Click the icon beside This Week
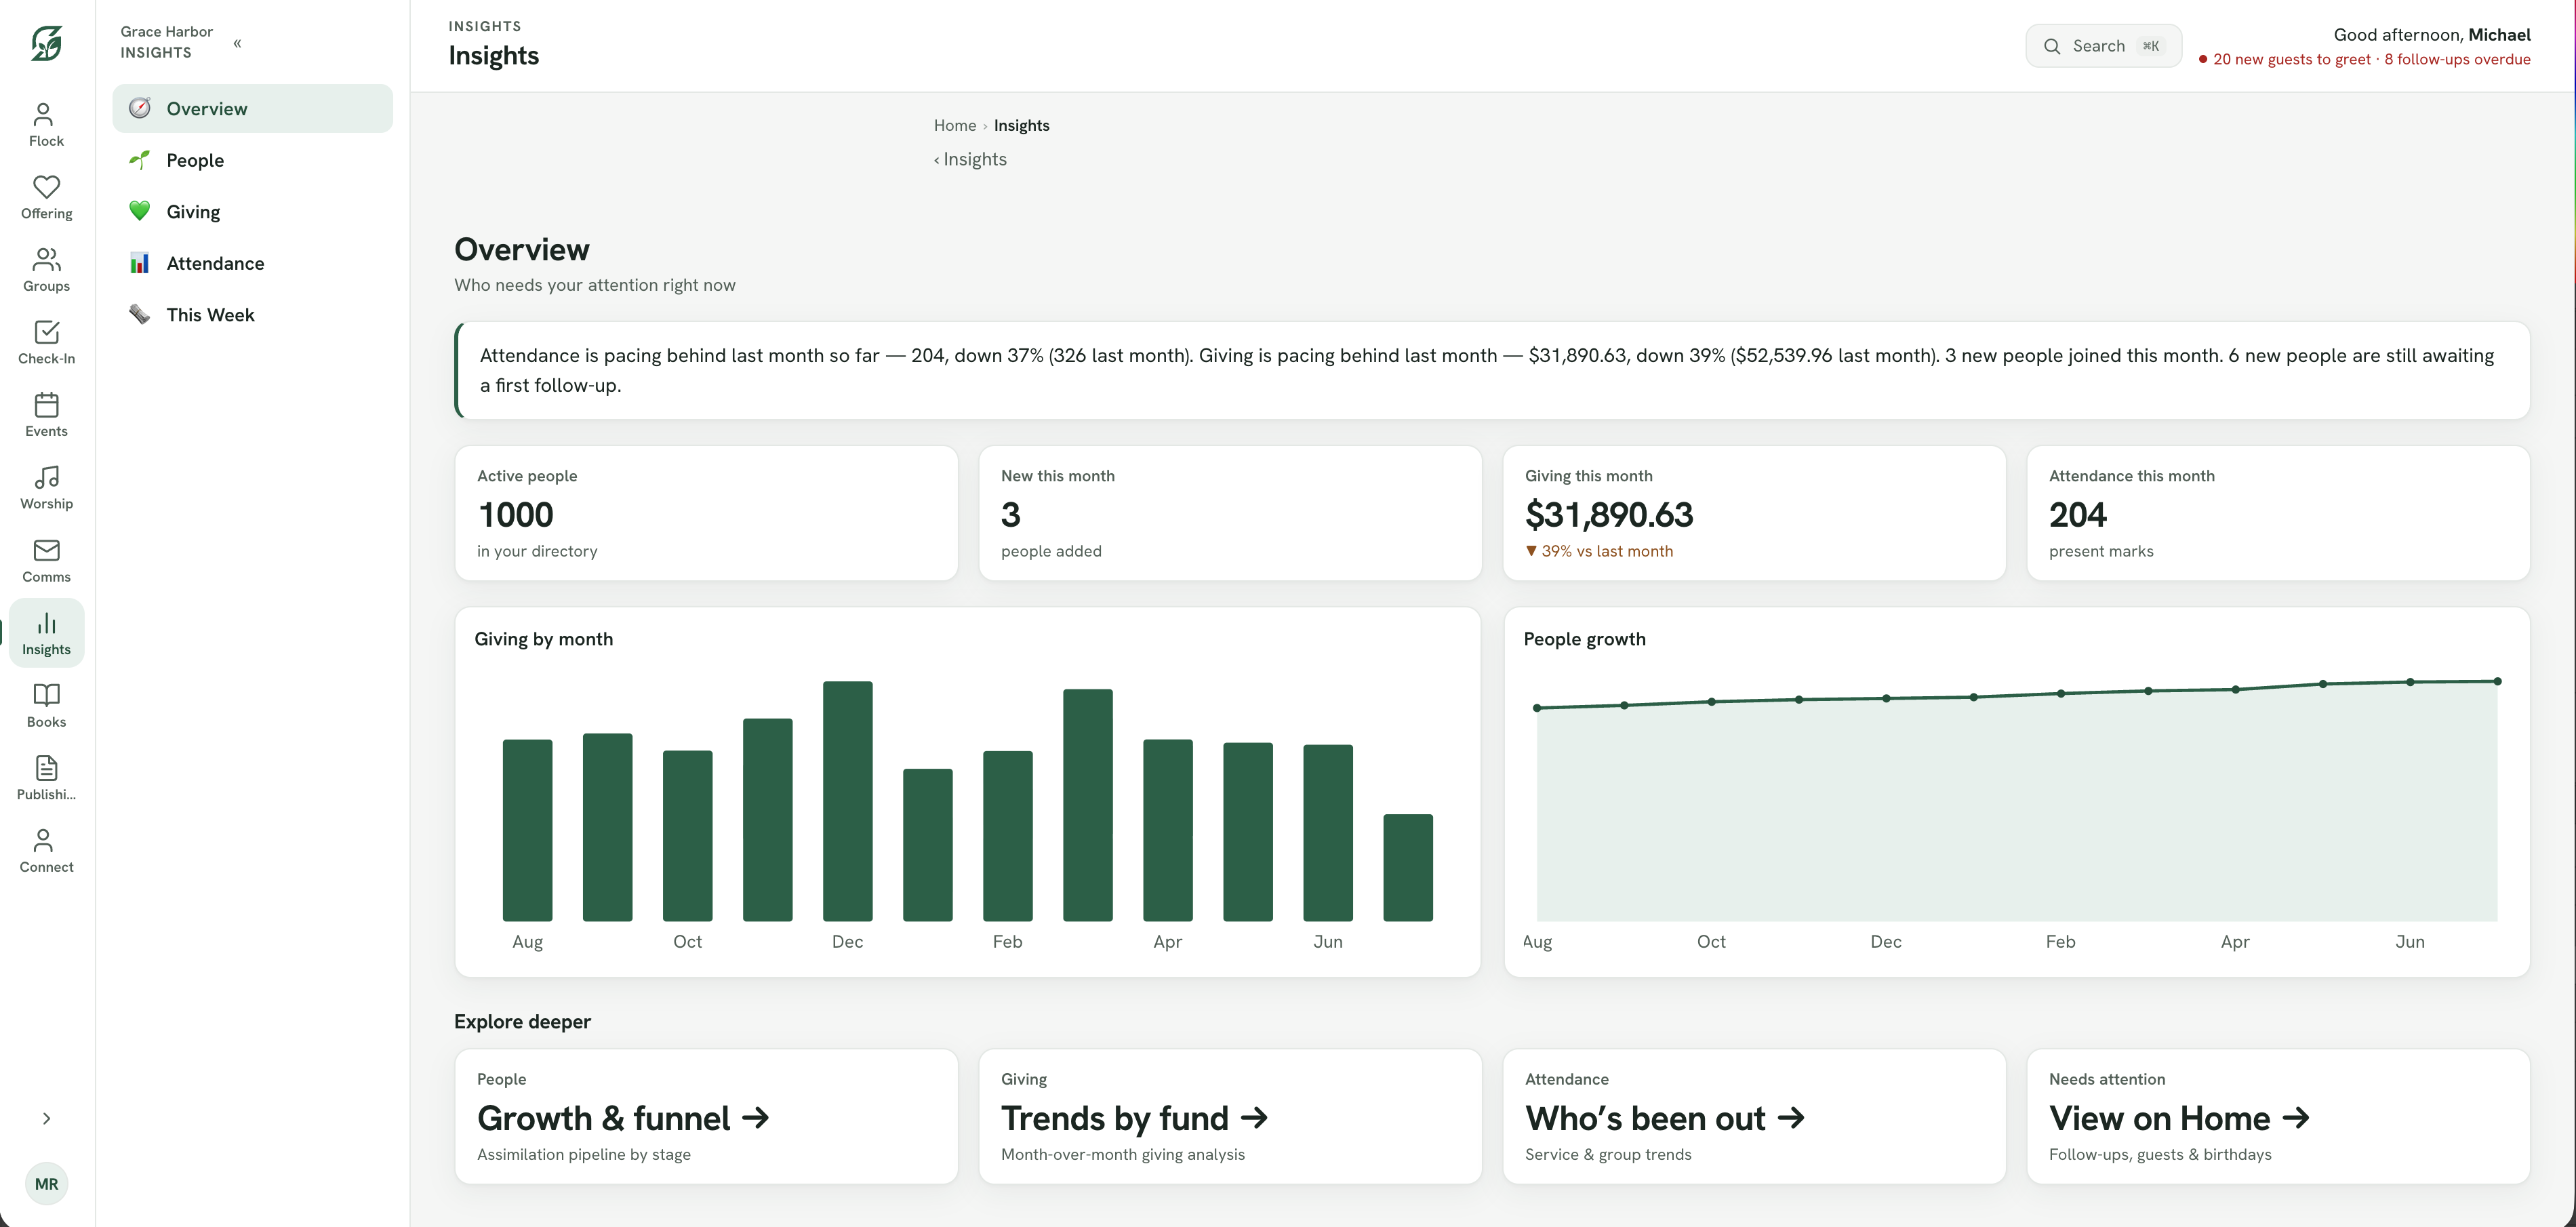2576x1227 pixels. tap(140, 314)
